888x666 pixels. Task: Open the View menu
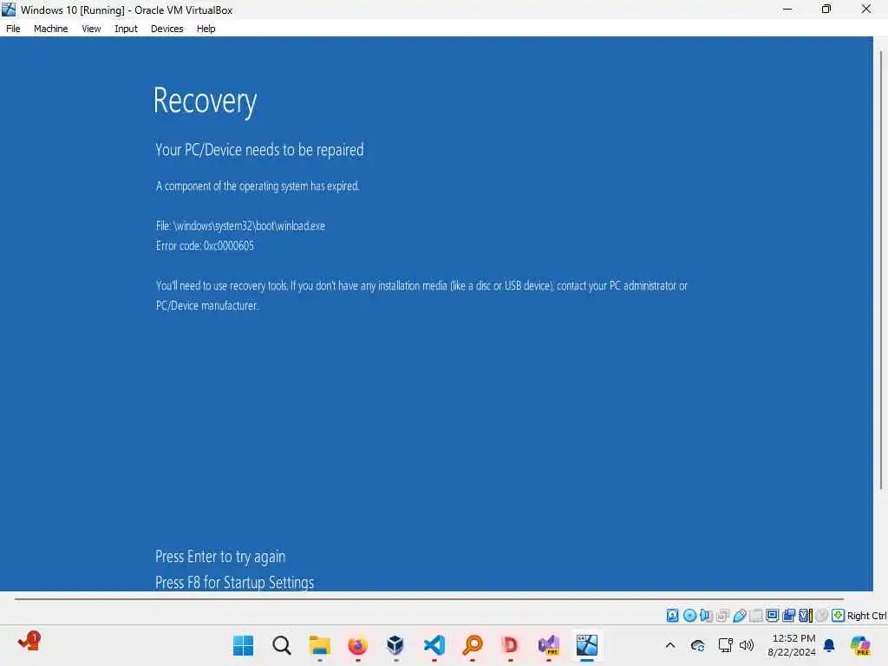pos(91,29)
